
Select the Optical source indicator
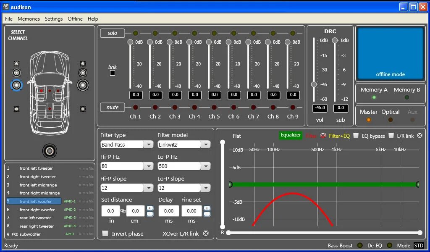[x=390, y=120]
